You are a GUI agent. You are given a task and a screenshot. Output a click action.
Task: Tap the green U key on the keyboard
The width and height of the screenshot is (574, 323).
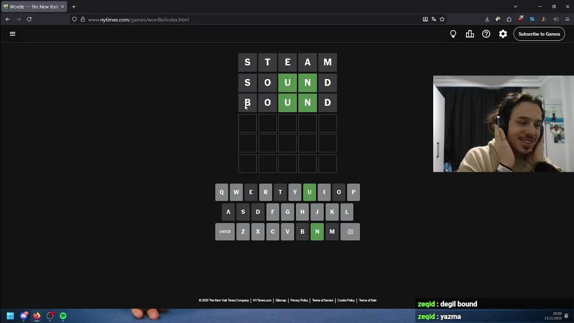click(309, 192)
